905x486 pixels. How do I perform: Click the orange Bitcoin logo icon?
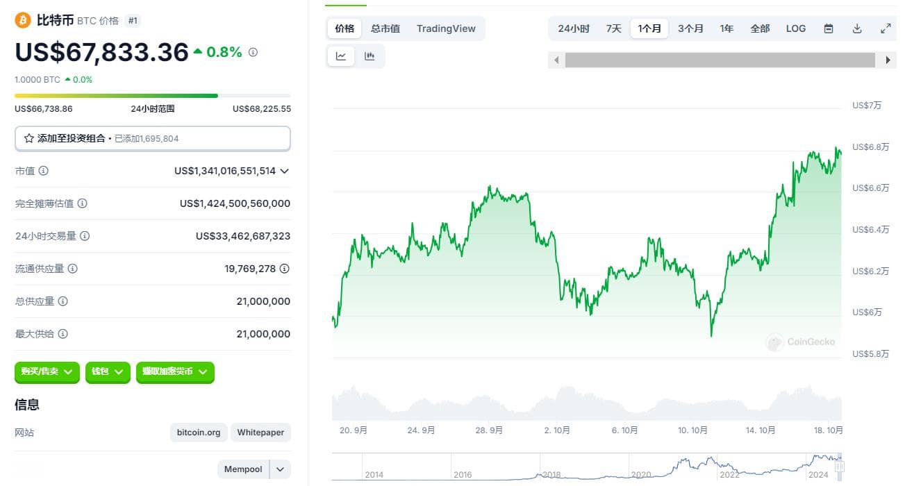23,20
